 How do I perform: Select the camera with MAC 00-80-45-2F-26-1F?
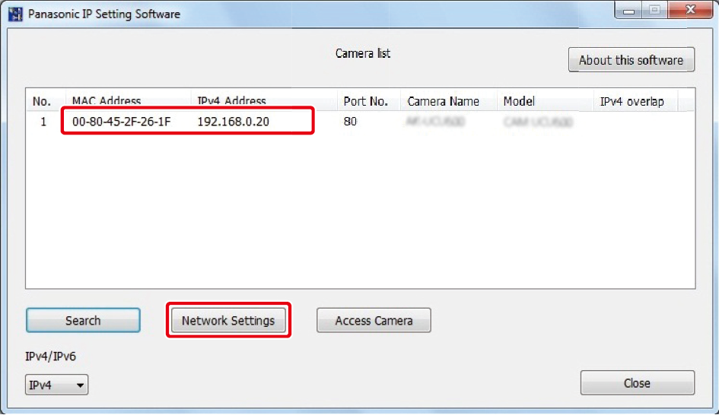121,122
